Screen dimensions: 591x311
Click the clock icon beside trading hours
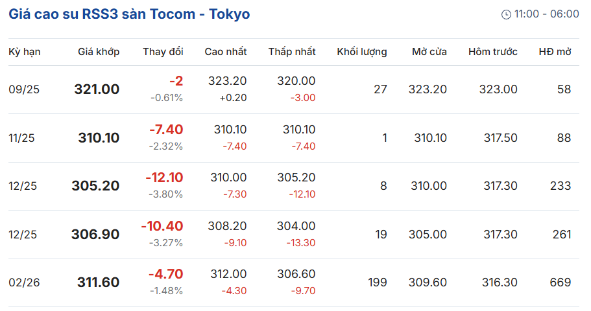click(506, 14)
